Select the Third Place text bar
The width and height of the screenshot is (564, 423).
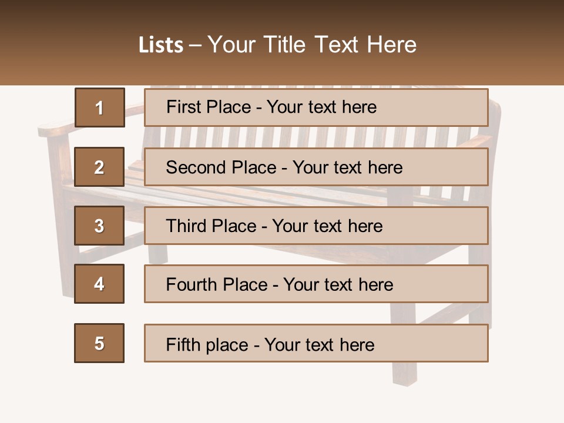(316, 226)
